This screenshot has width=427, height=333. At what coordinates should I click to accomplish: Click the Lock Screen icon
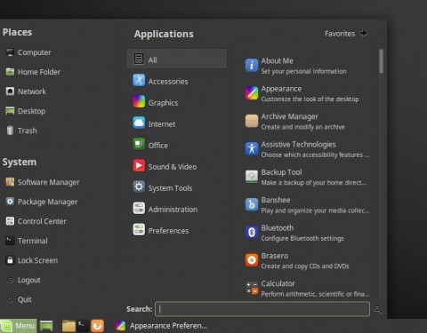click(10, 260)
